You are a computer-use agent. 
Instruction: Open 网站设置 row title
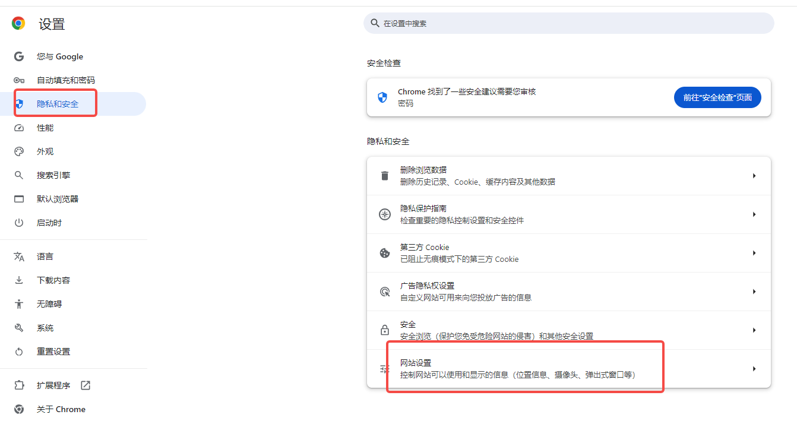tap(416, 363)
